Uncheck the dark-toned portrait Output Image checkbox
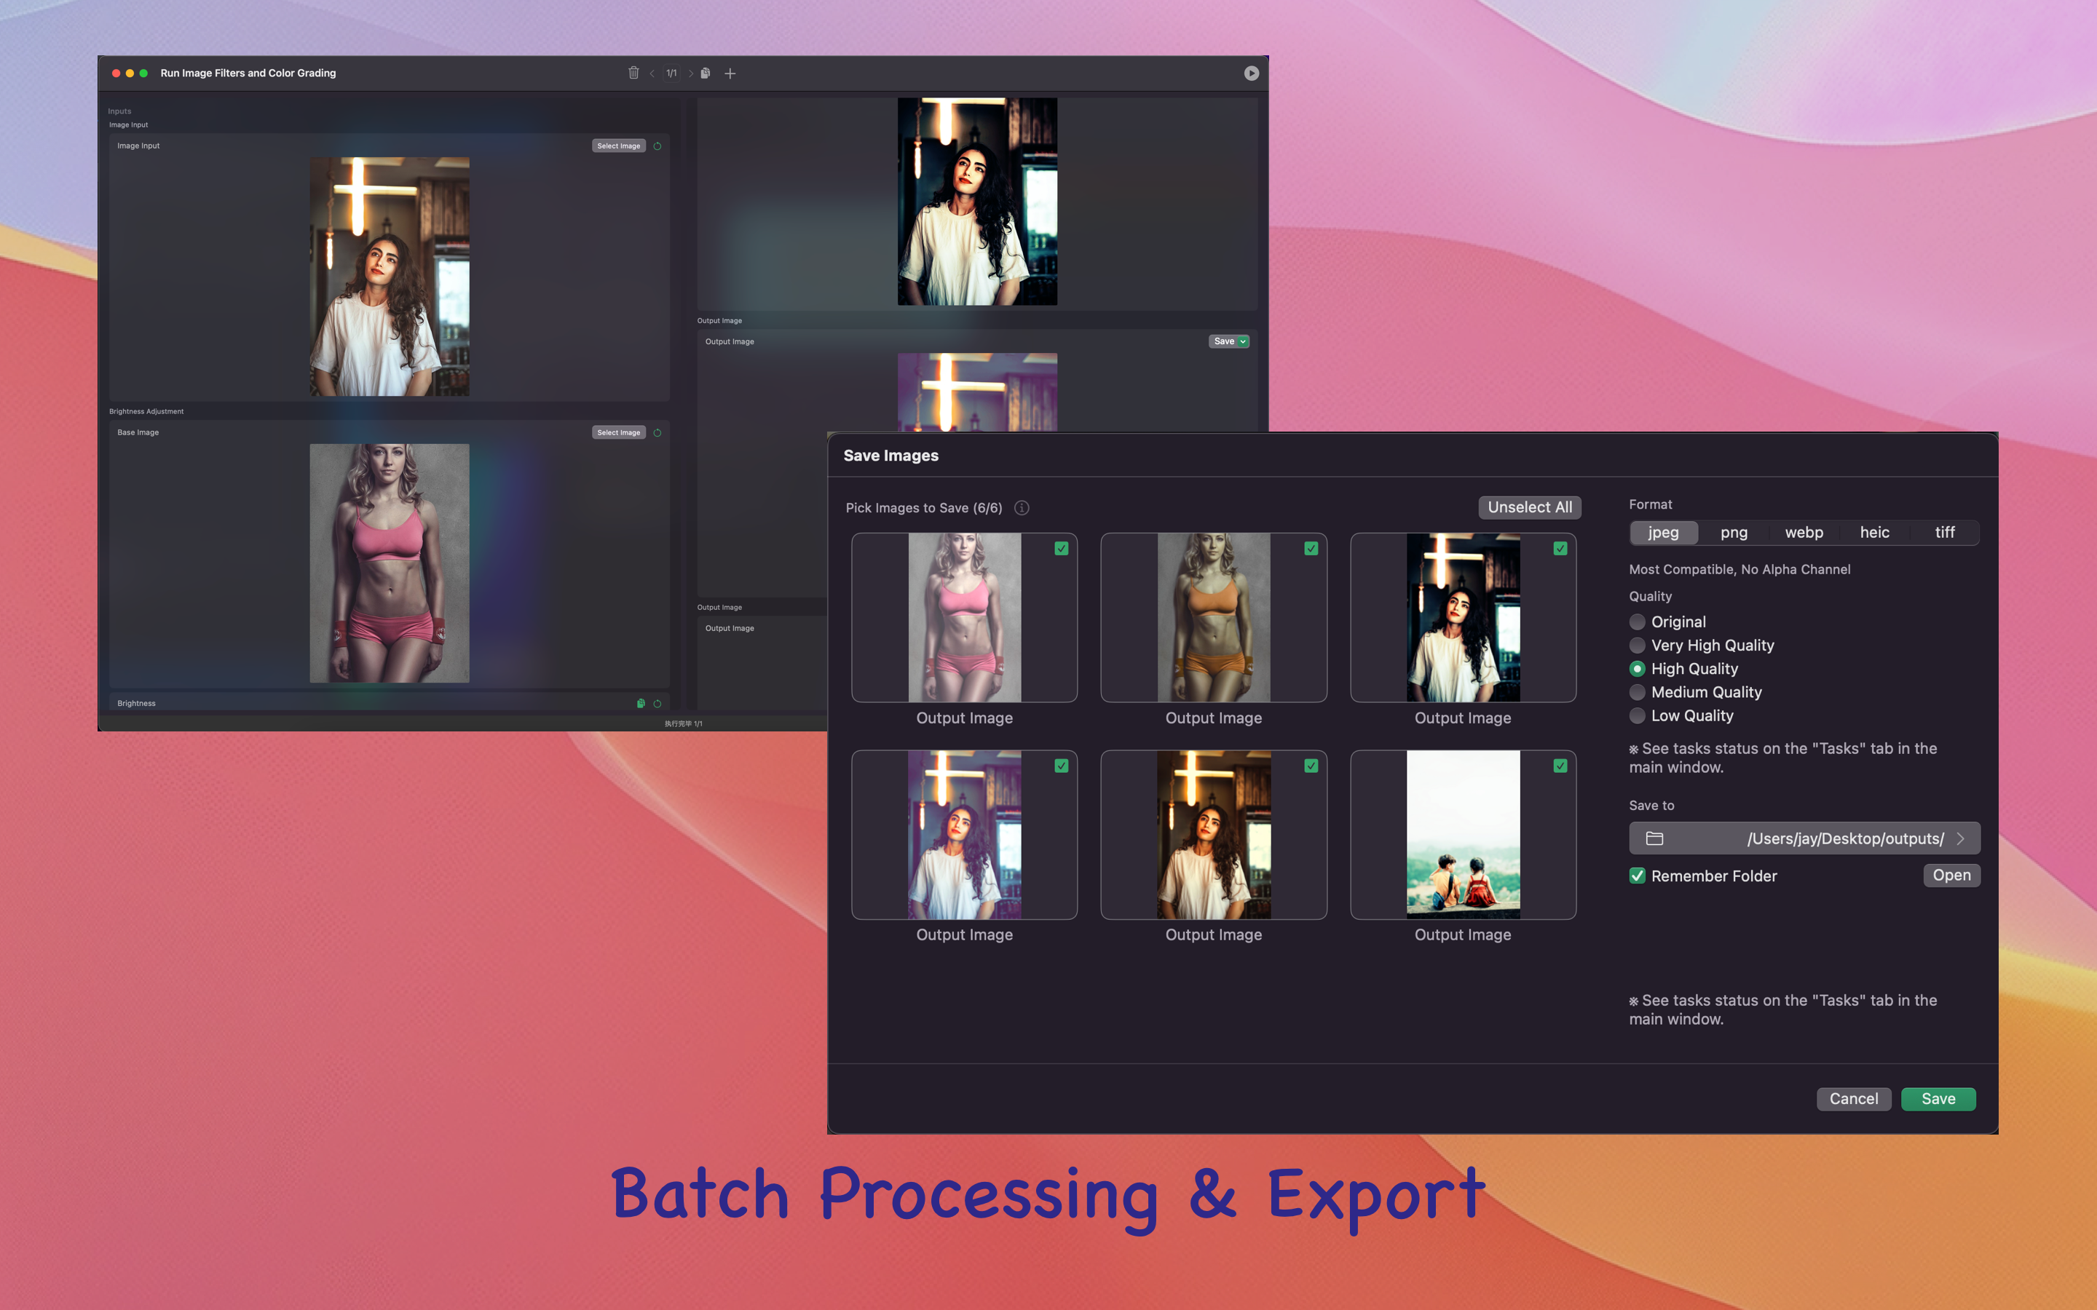The width and height of the screenshot is (2097, 1310). pyautogui.click(x=1560, y=549)
